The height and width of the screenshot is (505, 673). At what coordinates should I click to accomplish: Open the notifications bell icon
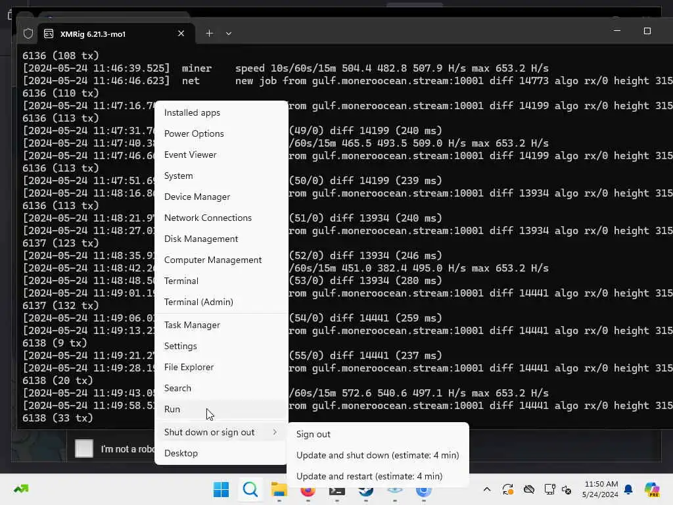(x=628, y=489)
